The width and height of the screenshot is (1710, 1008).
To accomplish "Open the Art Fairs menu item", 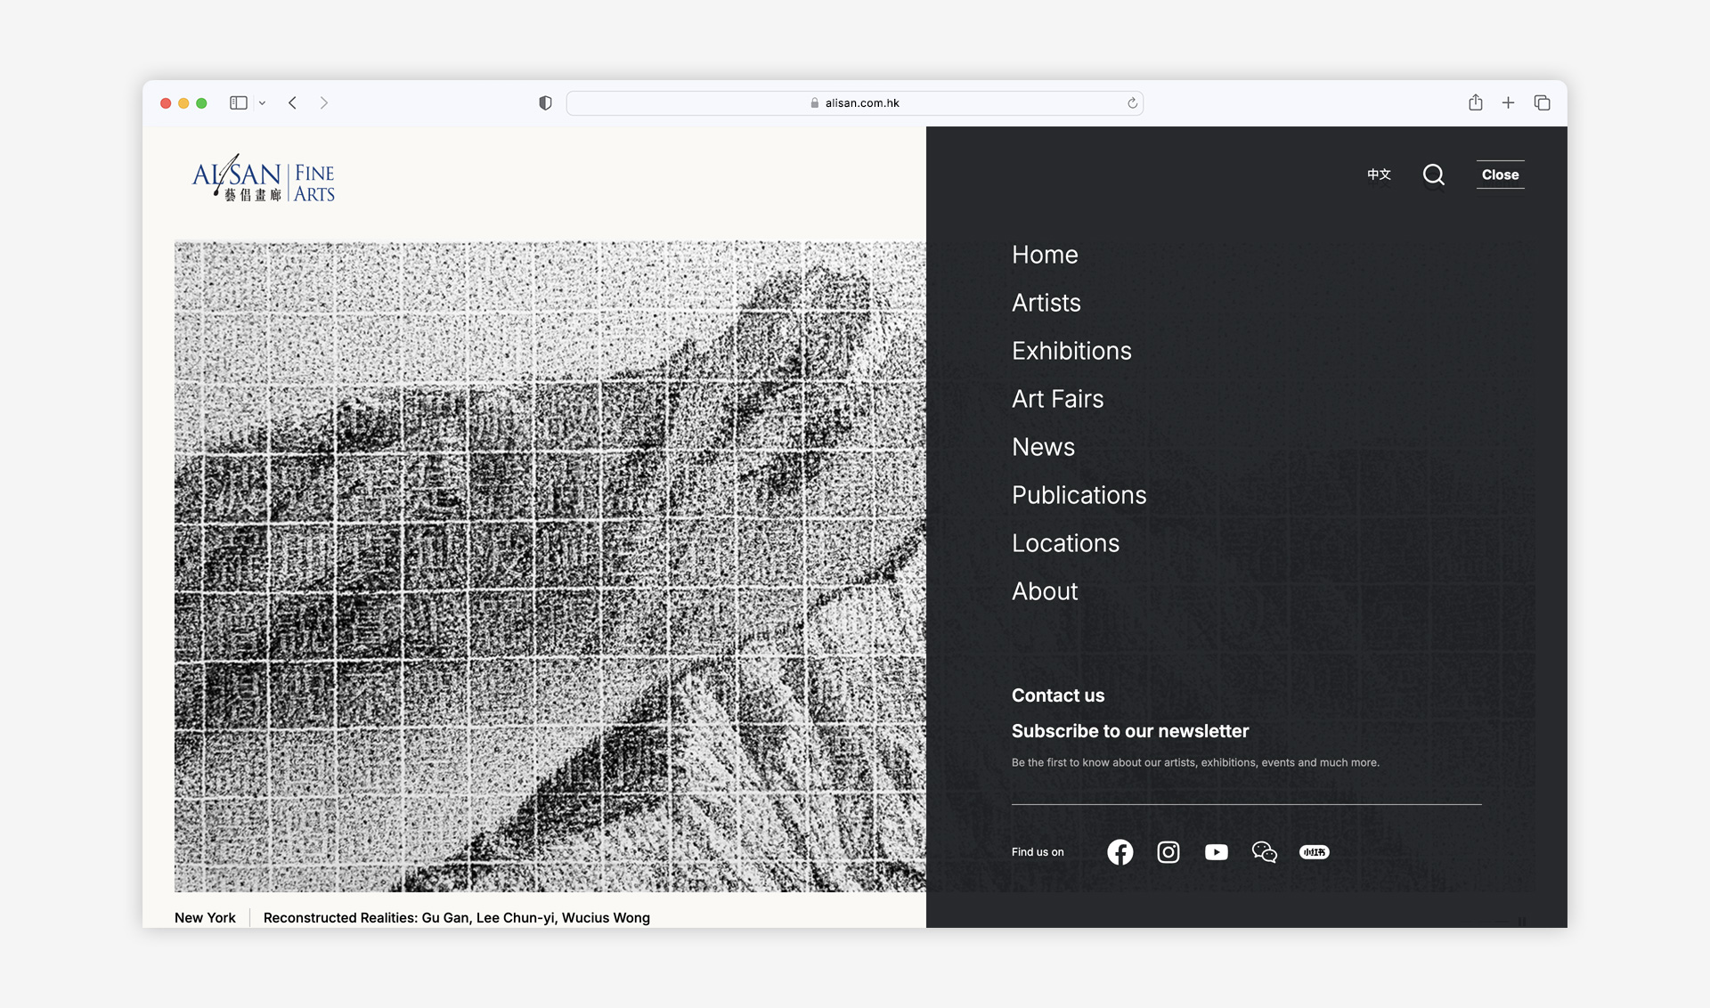I will click(1057, 399).
